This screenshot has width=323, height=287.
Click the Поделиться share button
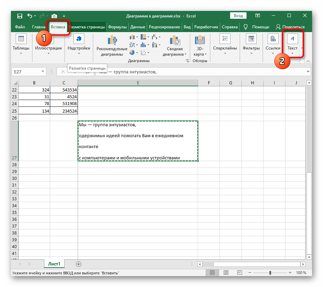290,27
